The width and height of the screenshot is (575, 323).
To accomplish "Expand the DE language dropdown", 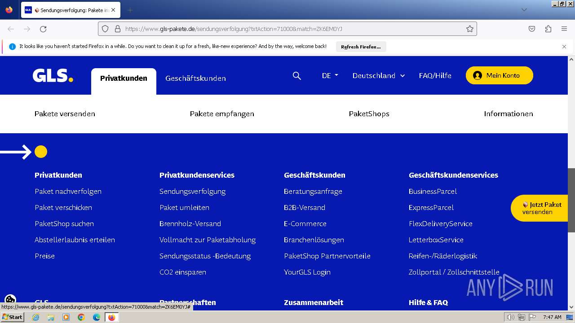I will [x=330, y=76].
